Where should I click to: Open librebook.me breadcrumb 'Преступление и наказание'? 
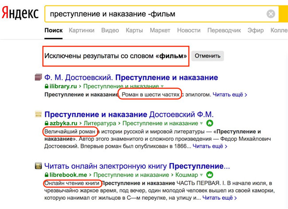point(131,175)
